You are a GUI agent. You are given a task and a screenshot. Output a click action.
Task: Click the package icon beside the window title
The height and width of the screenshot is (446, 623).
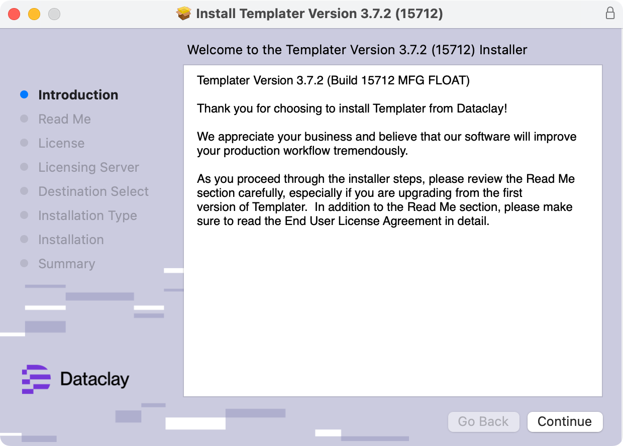(184, 14)
